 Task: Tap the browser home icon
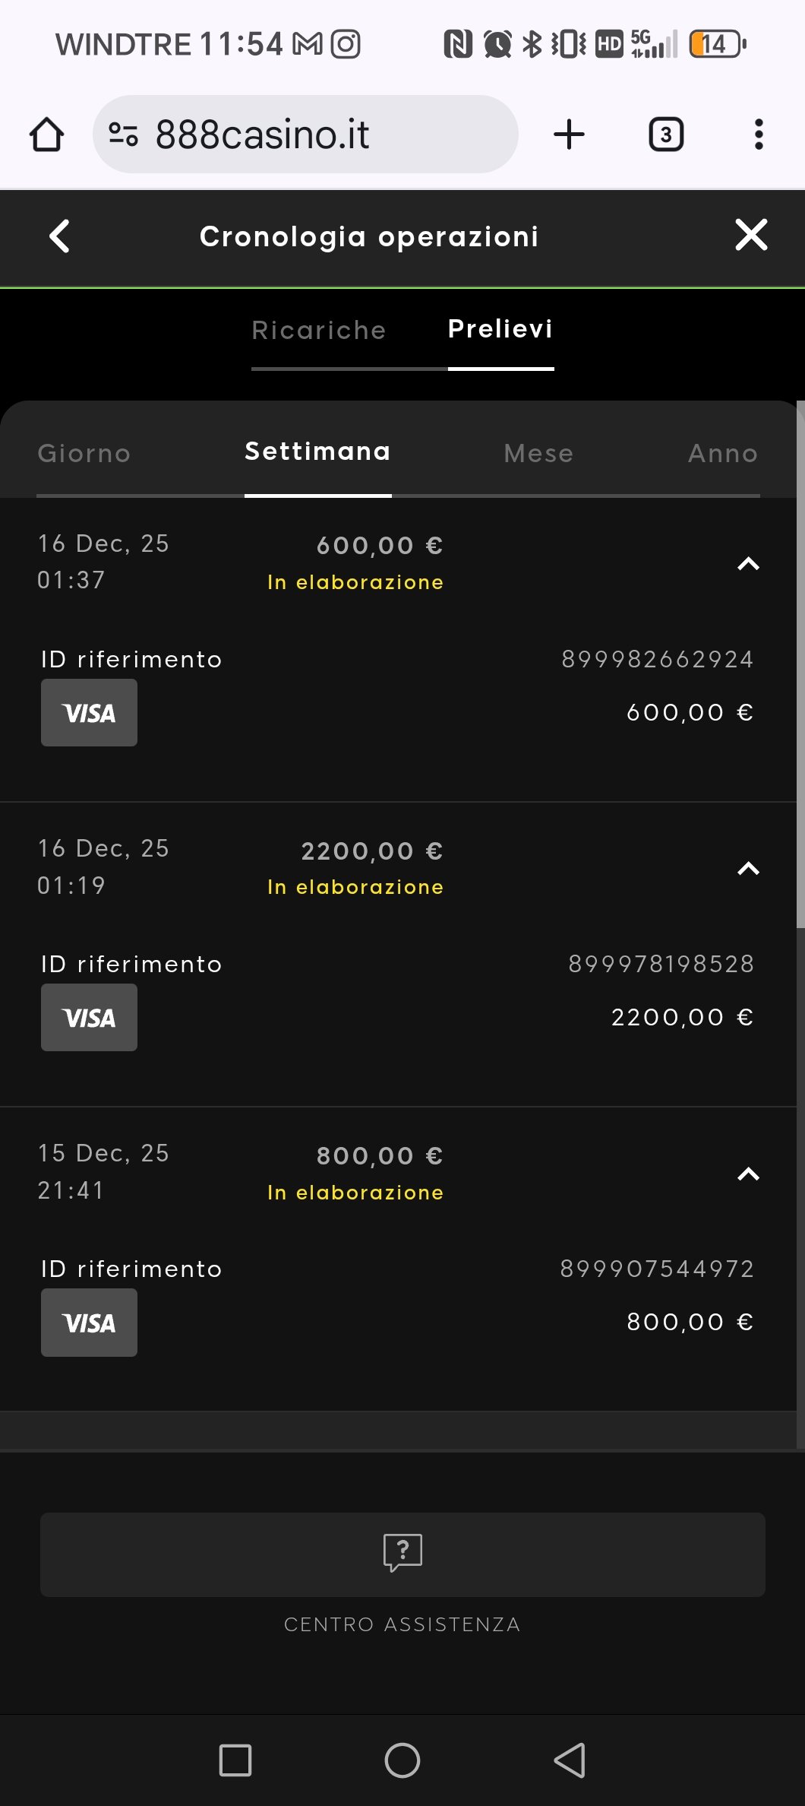tap(46, 135)
